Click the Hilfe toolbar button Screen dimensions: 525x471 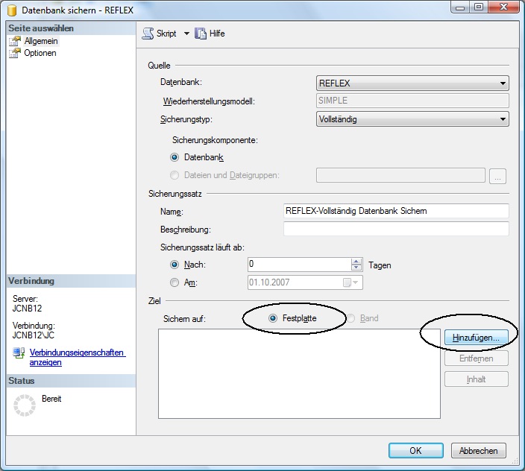(x=210, y=34)
